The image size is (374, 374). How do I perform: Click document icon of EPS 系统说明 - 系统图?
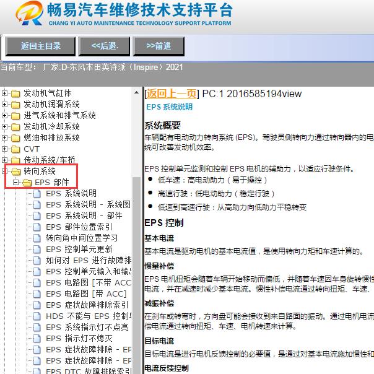(37, 205)
